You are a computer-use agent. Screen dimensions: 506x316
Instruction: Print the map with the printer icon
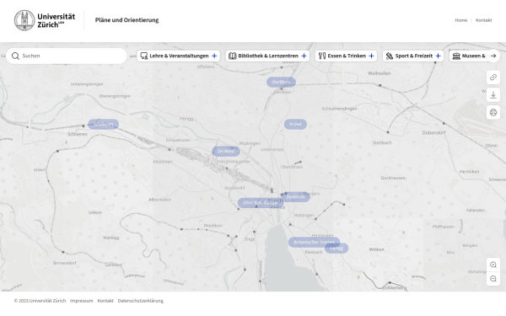tap(493, 113)
